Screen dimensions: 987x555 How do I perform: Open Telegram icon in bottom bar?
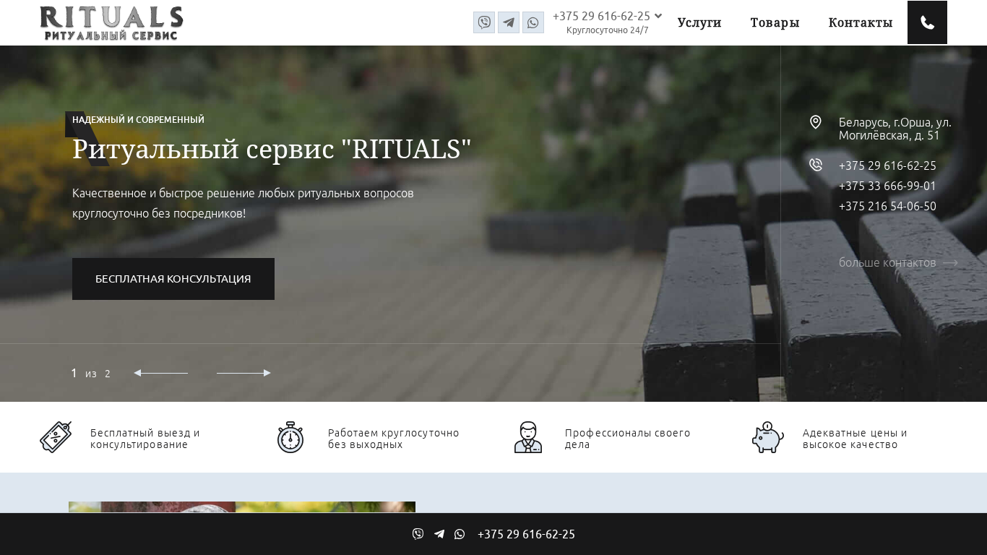tap(439, 534)
